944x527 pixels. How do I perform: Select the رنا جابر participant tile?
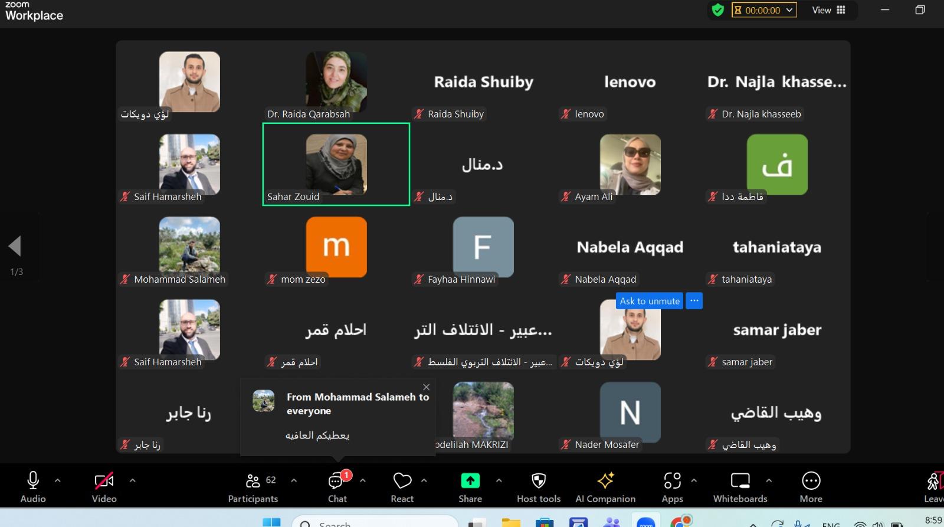pyautogui.click(x=189, y=412)
